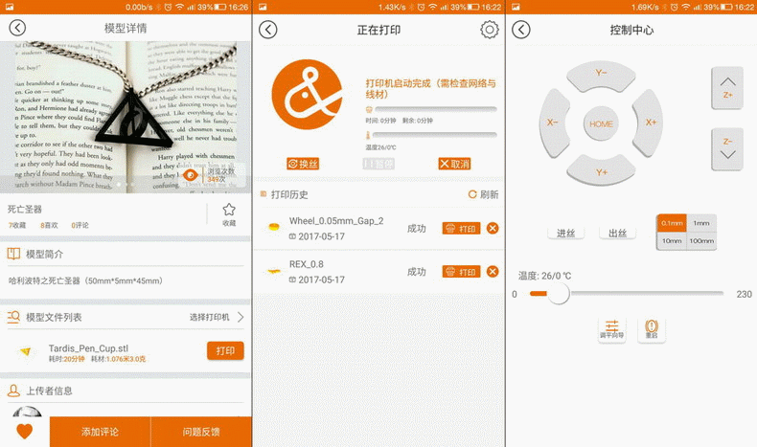Select the 0.1mm step size
This screenshot has height=447, width=757.
tap(672, 223)
